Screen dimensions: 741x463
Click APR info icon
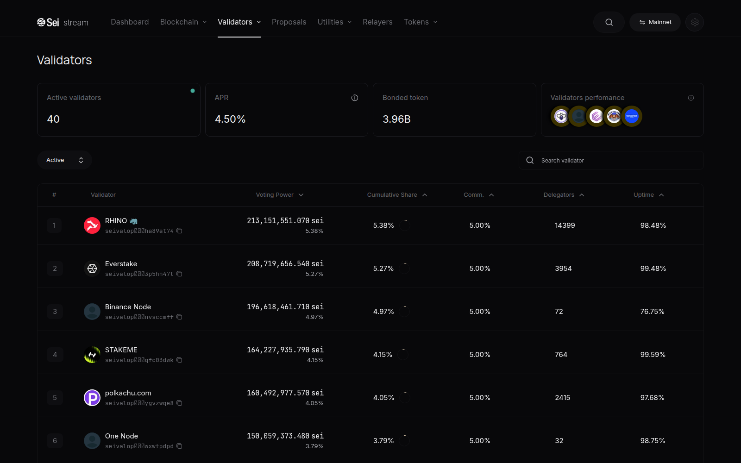click(x=355, y=98)
